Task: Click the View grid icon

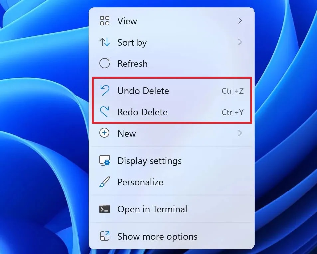Action: [105, 21]
